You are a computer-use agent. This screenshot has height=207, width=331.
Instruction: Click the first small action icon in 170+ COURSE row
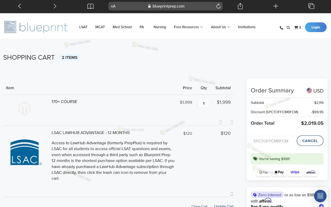point(220,122)
